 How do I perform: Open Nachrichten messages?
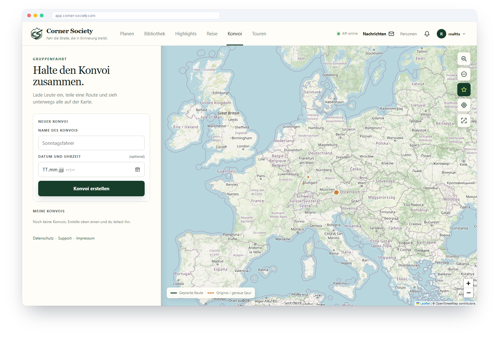coord(378,34)
